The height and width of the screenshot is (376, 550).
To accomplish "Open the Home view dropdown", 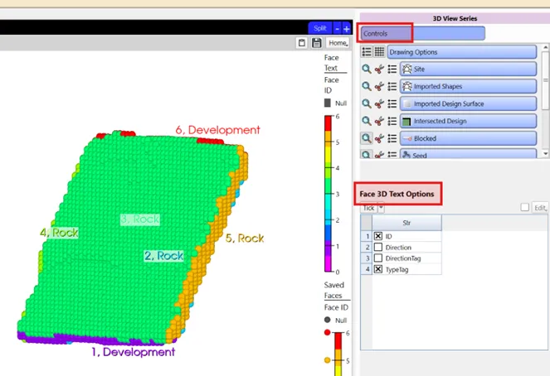I will coord(337,43).
